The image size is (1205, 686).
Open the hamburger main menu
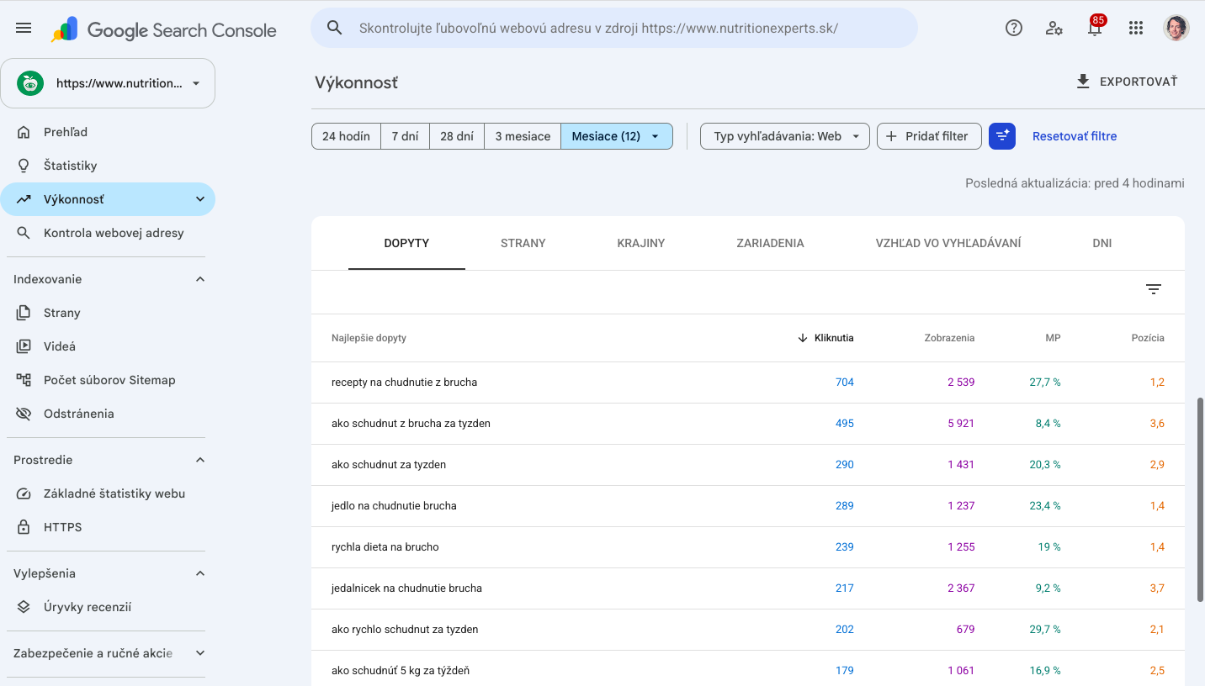(x=24, y=29)
